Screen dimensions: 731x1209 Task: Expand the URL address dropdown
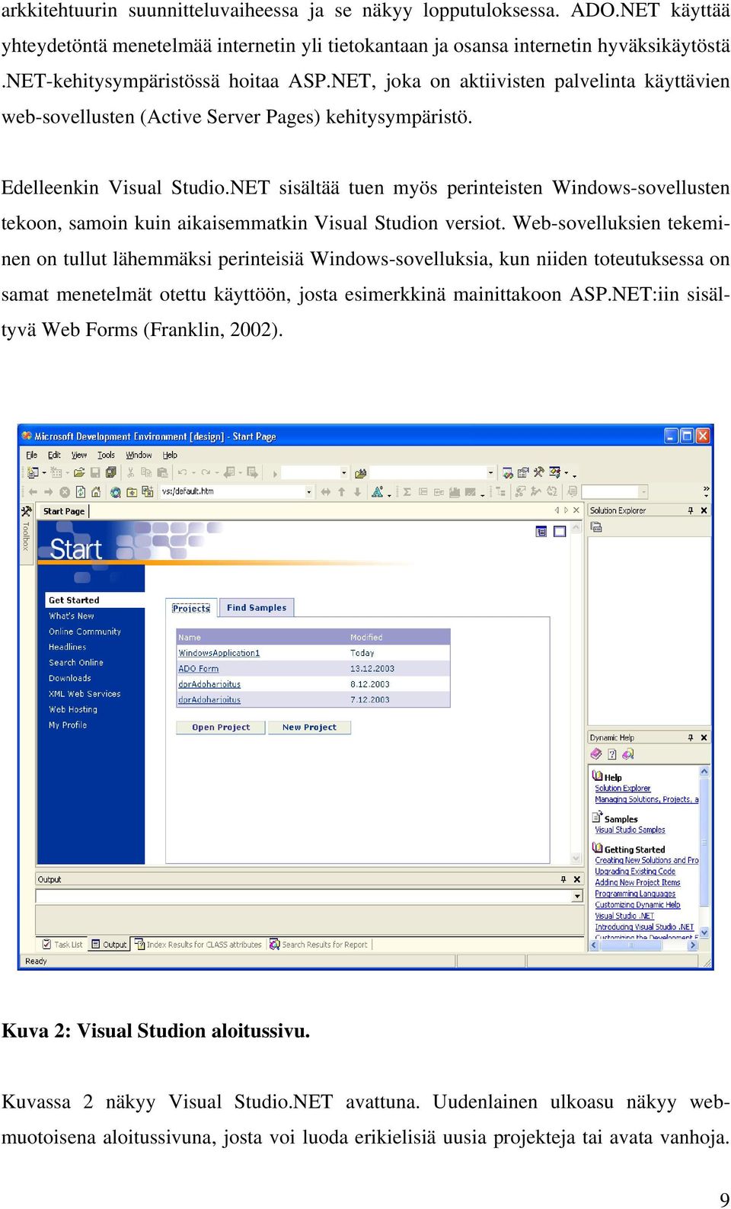point(308,492)
